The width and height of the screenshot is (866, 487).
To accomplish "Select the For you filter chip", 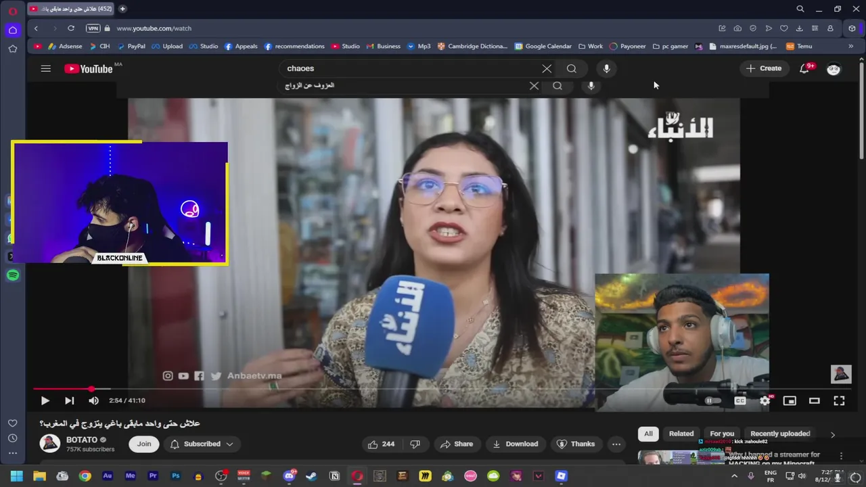I will [722, 434].
